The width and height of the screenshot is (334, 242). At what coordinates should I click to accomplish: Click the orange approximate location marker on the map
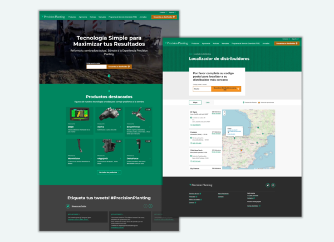(x=242, y=150)
